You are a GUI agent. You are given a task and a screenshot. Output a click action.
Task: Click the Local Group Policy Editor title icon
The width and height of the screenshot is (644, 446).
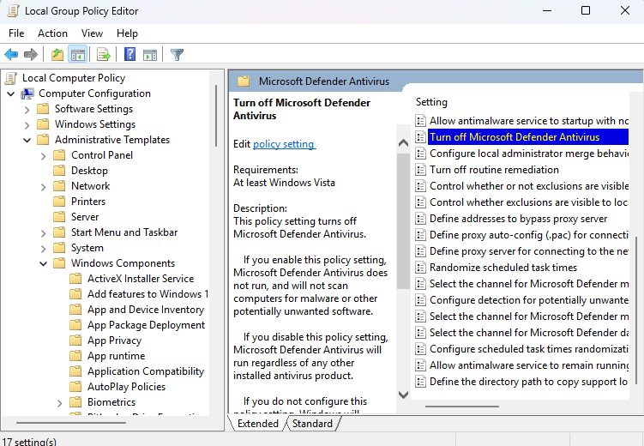pyautogui.click(x=13, y=10)
